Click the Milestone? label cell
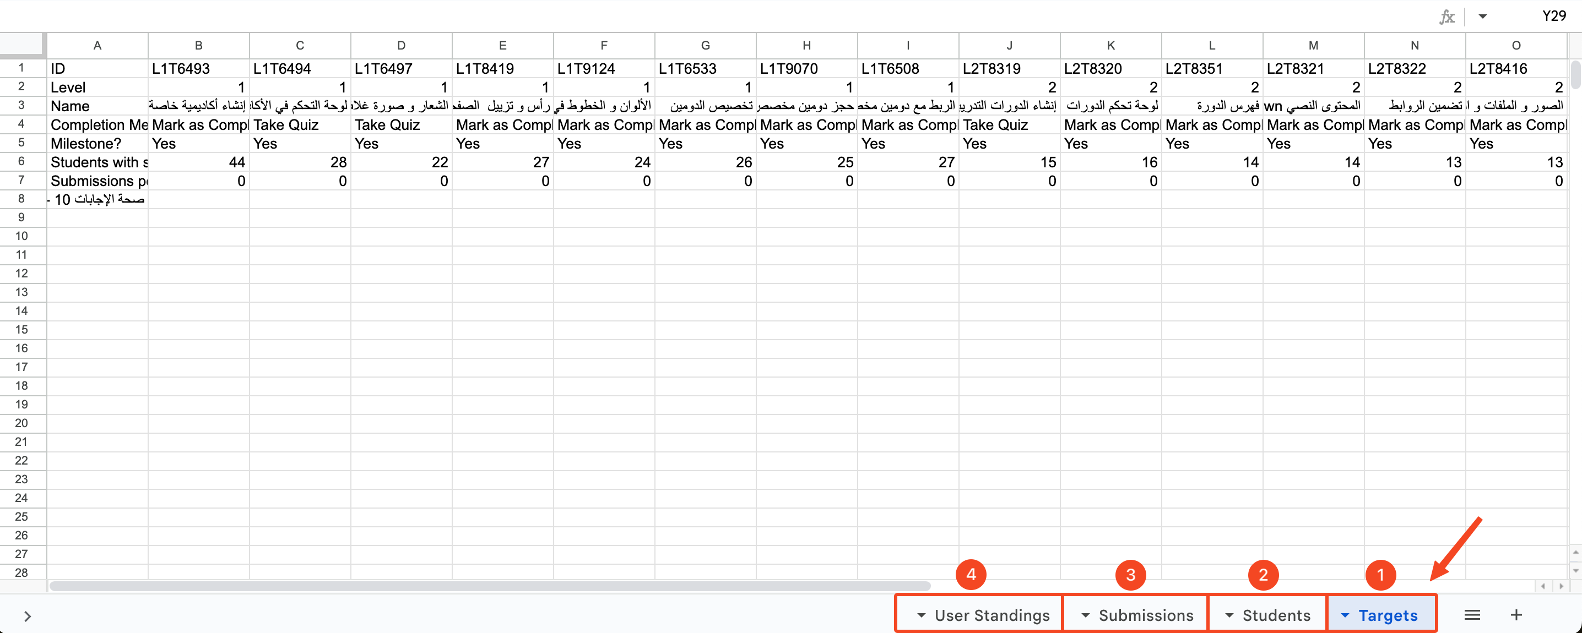The image size is (1582, 633). coord(97,144)
